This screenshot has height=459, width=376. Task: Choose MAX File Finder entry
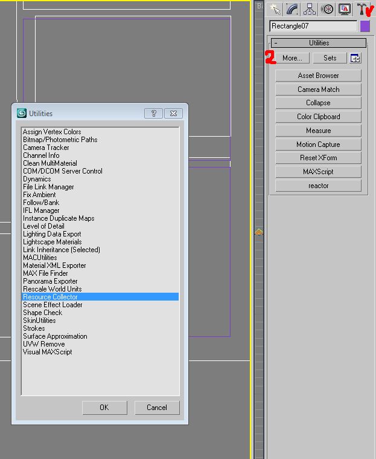coord(100,273)
